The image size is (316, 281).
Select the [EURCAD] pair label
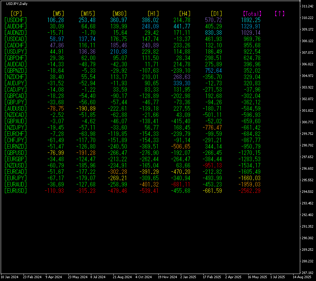tap(15, 172)
